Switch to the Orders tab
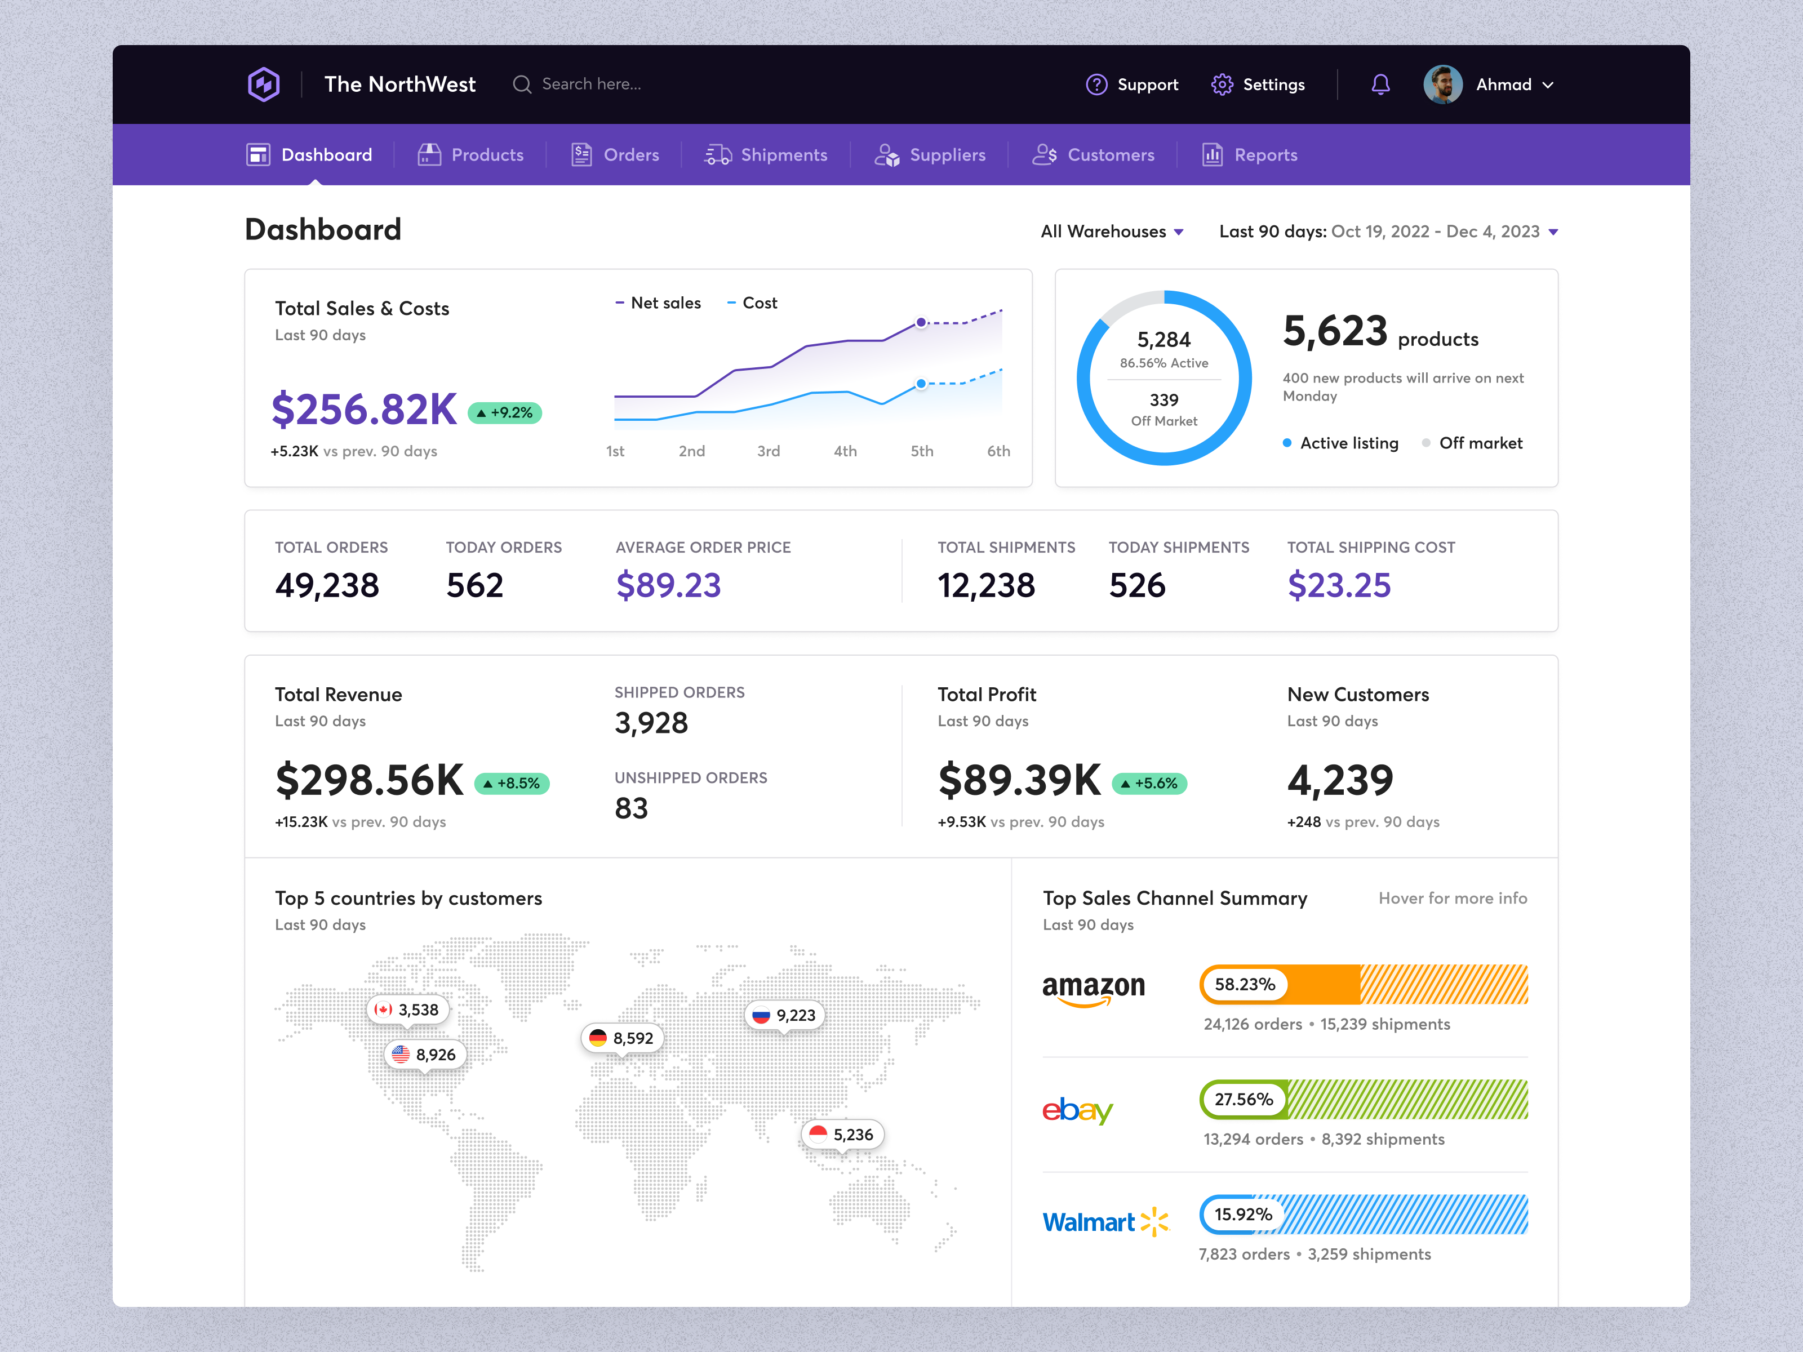Viewport: 1803px width, 1352px height. pos(615,154)
